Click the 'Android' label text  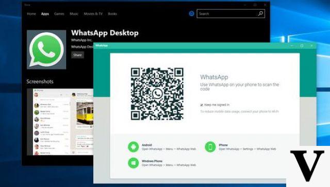click(x=147, y=145)
